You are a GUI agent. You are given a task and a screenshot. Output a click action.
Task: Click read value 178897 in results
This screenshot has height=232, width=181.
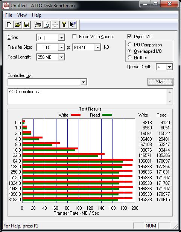[x=163, y=161]
